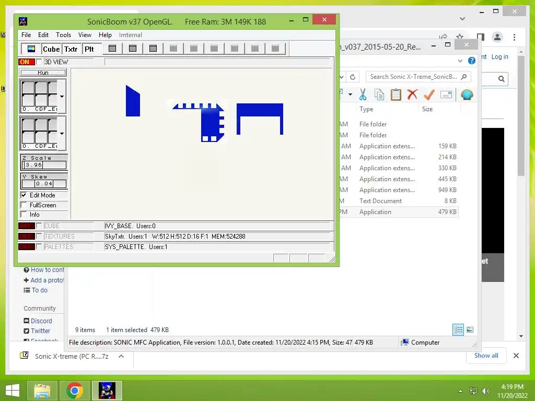Click magnifier in Search Sonic X-Treme box
Screen dimensions: 535x401
pos(464,77)
